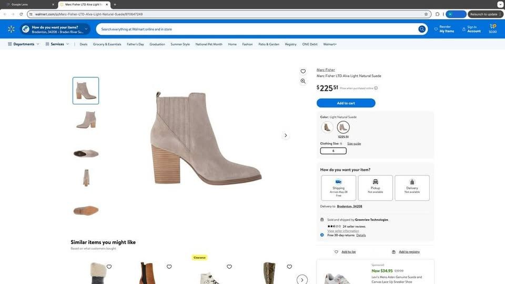The image size is (505, 284).
Task: Select clothing size 6
Action: pos(334,151)
